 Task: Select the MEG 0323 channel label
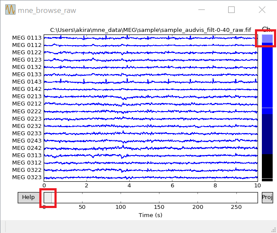click(x=27, y=177)
